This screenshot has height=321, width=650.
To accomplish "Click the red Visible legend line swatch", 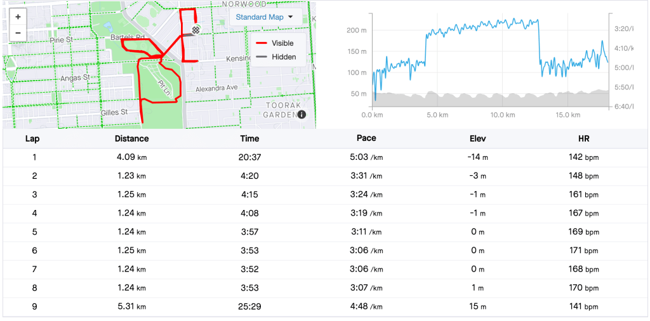I will coord(261,43).
